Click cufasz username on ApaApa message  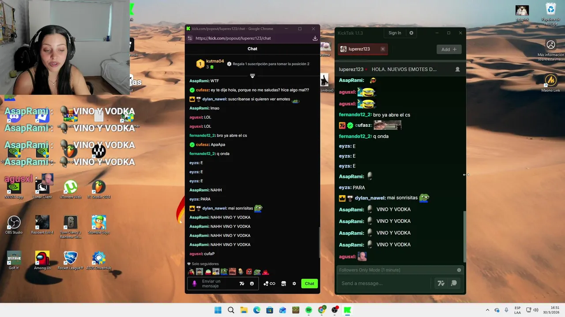point(202,144)
